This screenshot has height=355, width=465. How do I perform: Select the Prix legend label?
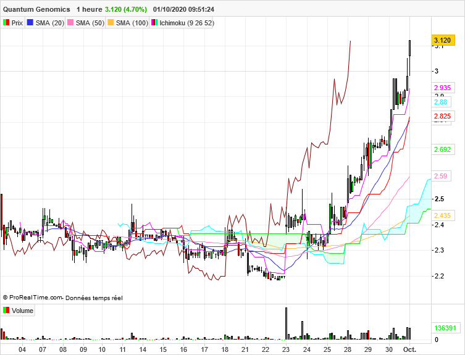(x=17, y=23)
